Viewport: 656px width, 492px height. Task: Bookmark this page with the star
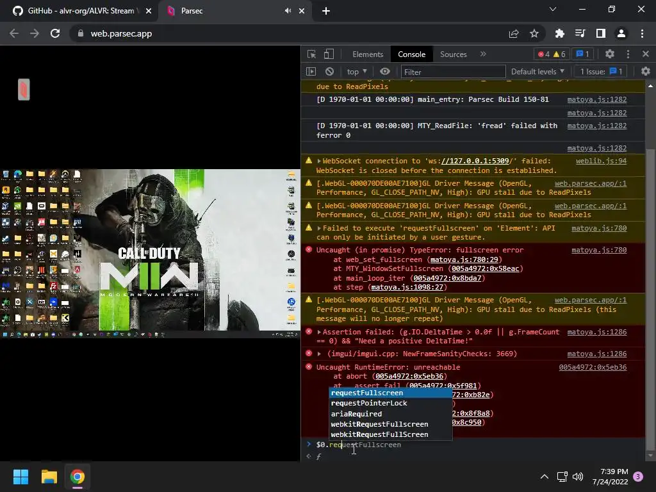coord(534,33)
